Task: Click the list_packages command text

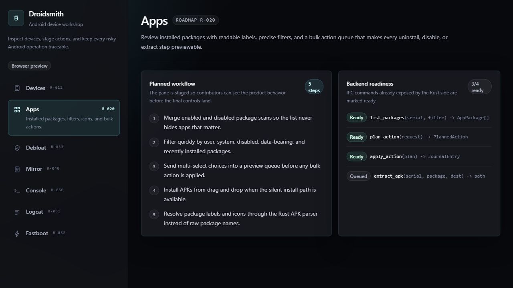Action: point(429,118)
